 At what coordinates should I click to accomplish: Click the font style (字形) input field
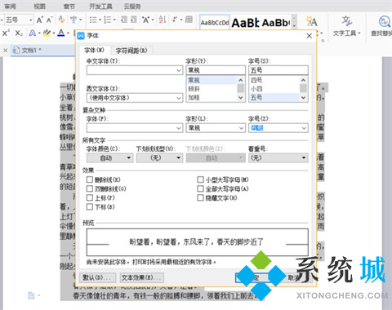tap(216, 70)
